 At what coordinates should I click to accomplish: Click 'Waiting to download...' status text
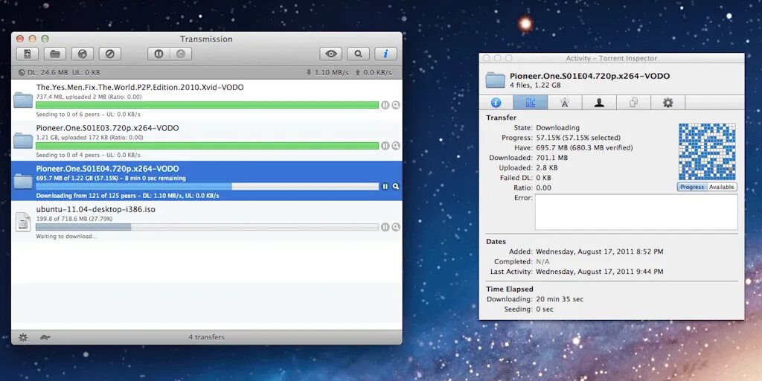pos(66,237)
